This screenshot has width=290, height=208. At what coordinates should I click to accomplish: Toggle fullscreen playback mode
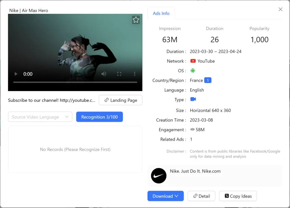(119, 74)
